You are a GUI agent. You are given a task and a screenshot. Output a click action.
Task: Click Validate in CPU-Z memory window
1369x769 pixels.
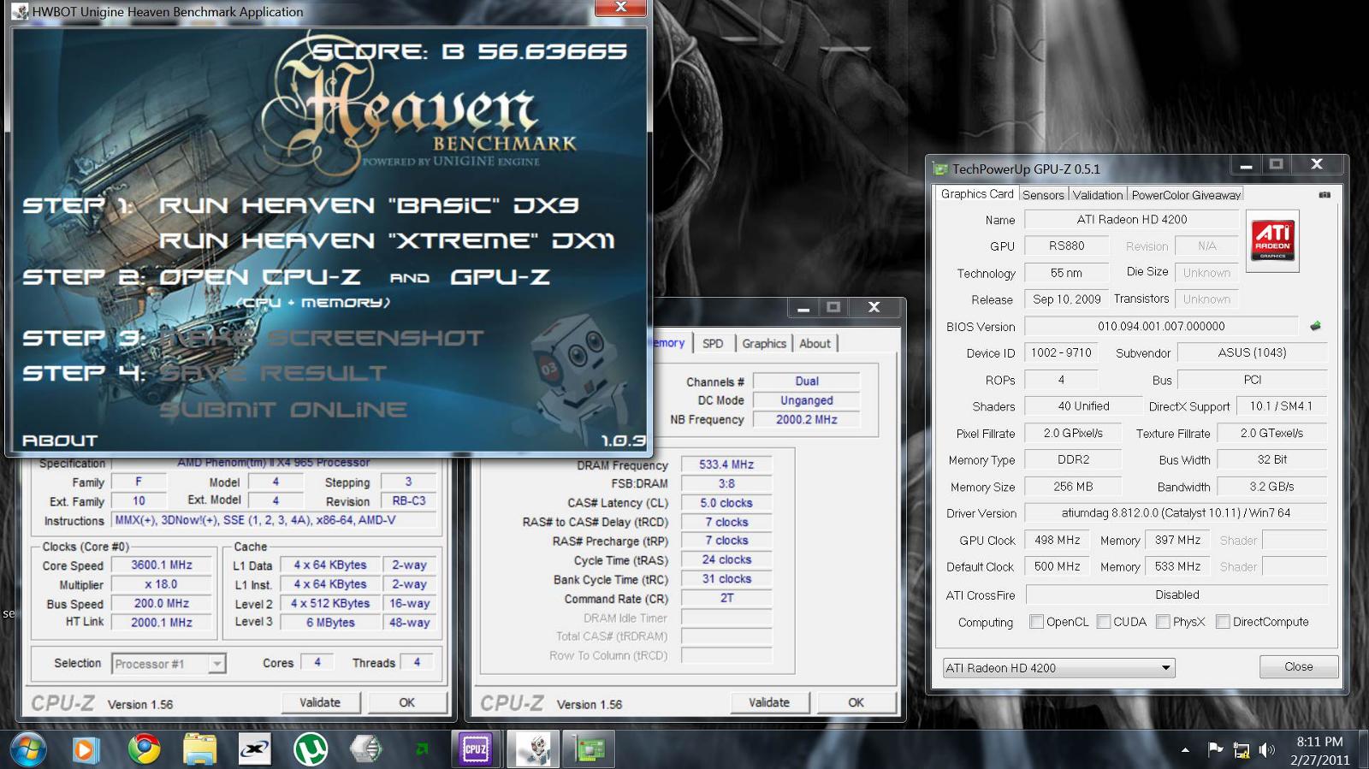(768, 702)
